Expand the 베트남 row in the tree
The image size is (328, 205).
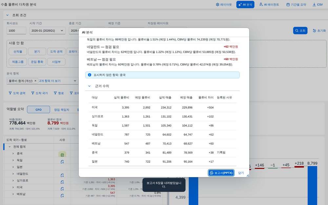[x=13, y=194]
